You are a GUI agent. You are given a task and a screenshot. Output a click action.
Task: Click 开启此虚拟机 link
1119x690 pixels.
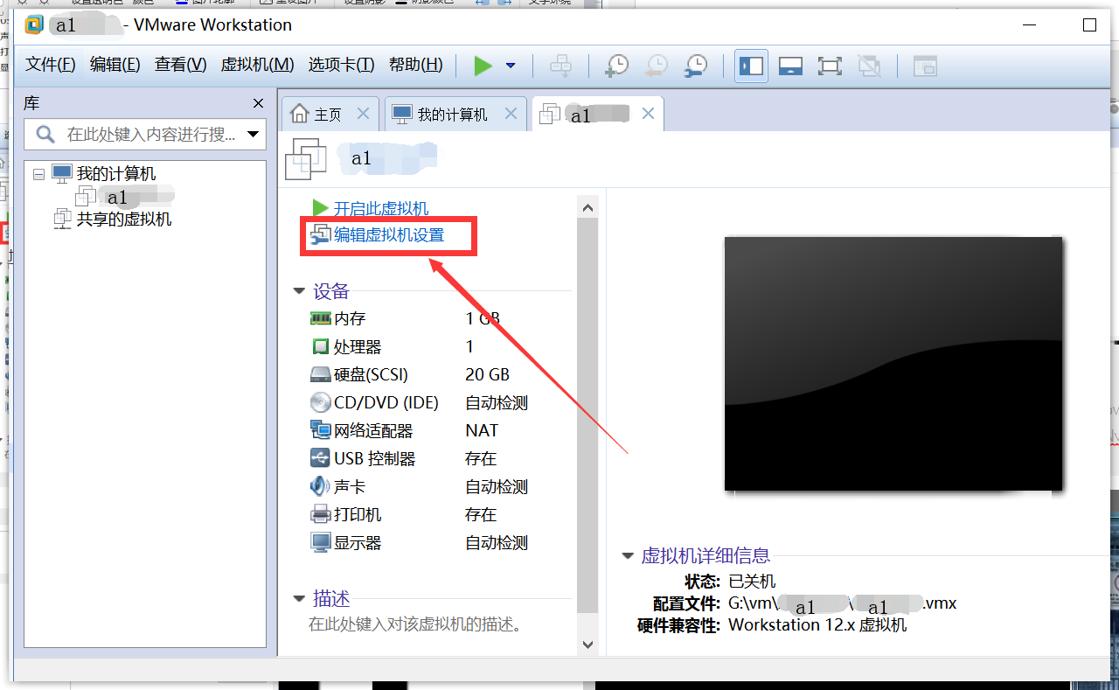click(x=381, y=208)
